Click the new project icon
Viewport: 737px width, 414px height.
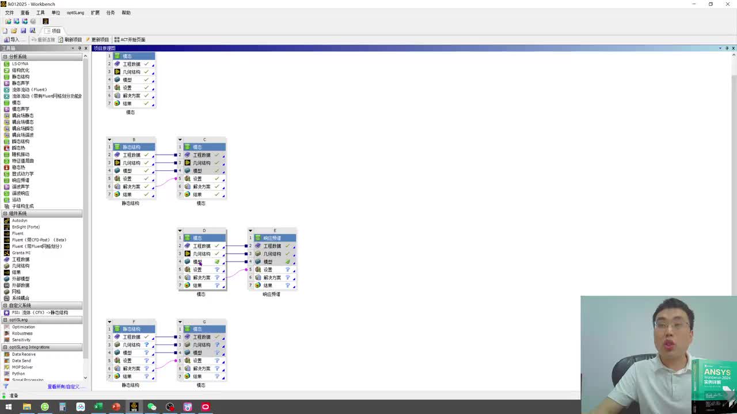tap(5, 30)
